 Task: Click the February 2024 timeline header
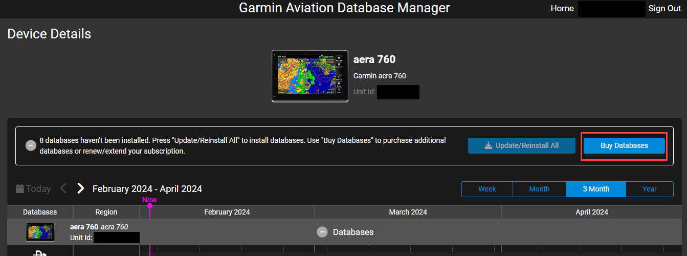tap(227, 212)
